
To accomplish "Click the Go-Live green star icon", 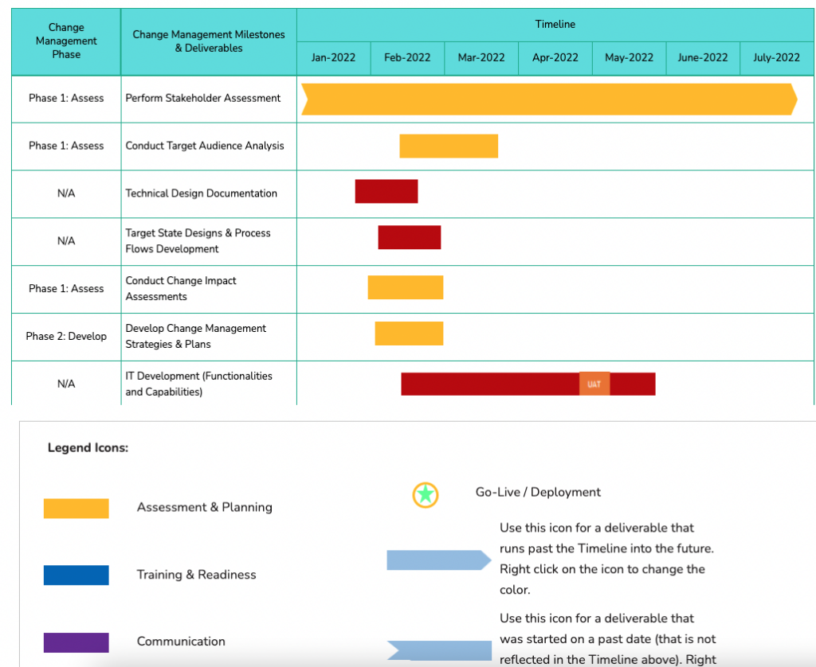I will click(x=426, y=494).
